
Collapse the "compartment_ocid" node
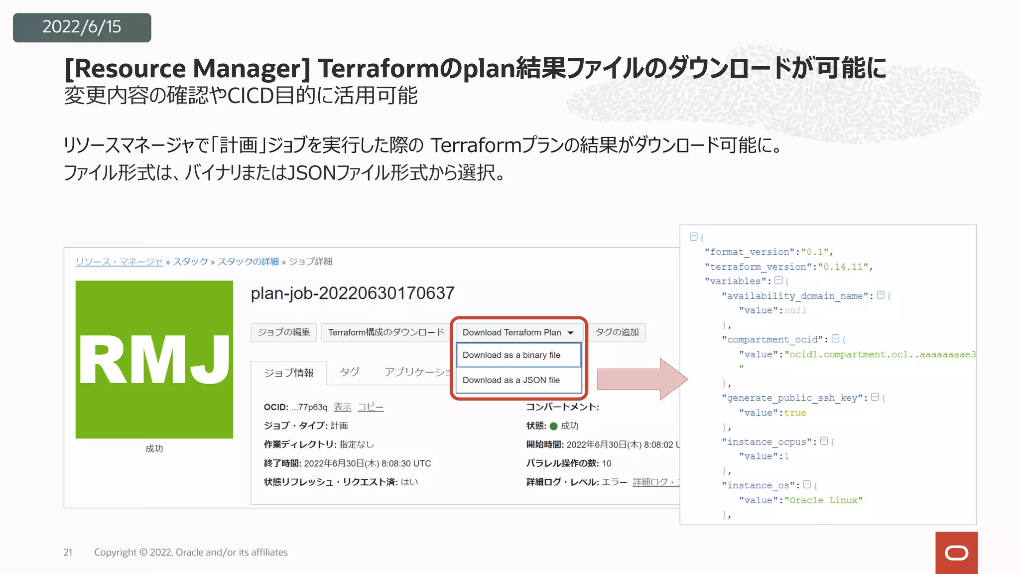point(836,339)
